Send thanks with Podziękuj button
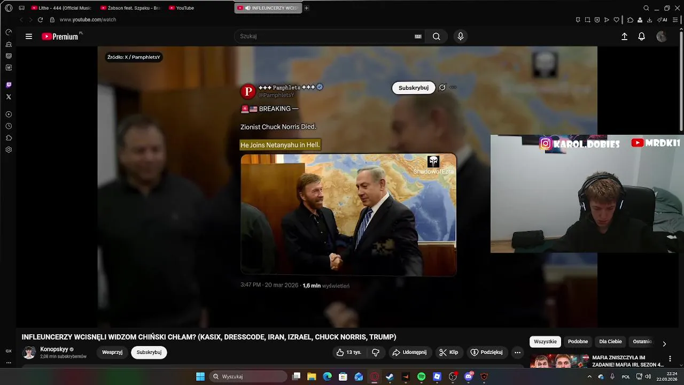 pyautogui.click(x=486, y=352)
